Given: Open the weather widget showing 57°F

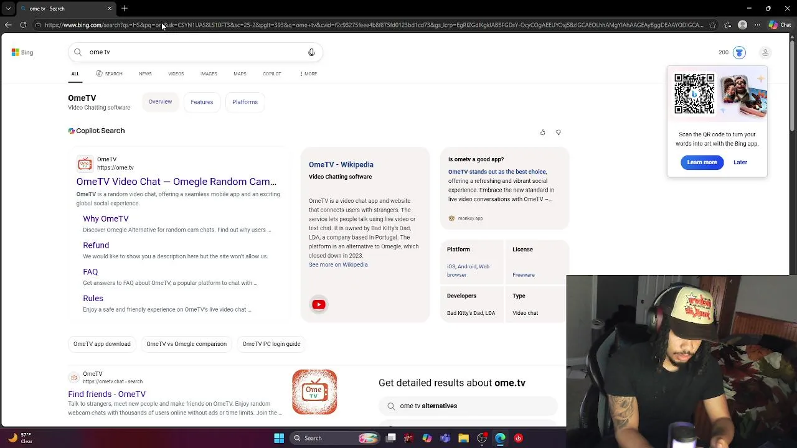Looking at the screenshot, I should coord(20,438).
